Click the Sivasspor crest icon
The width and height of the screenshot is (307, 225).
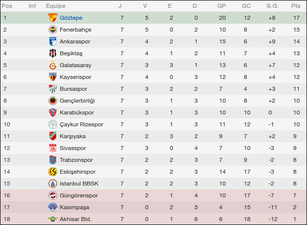(x=52, y=148)
